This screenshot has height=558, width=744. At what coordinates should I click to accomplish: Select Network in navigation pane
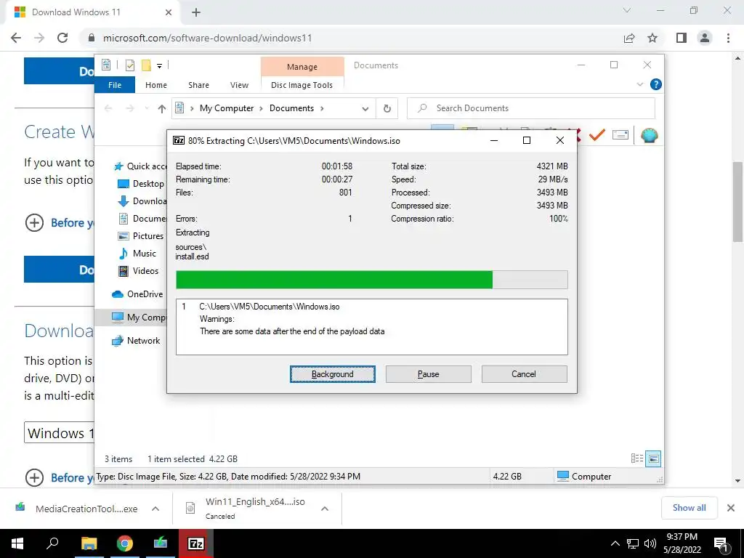coord(136,341)
